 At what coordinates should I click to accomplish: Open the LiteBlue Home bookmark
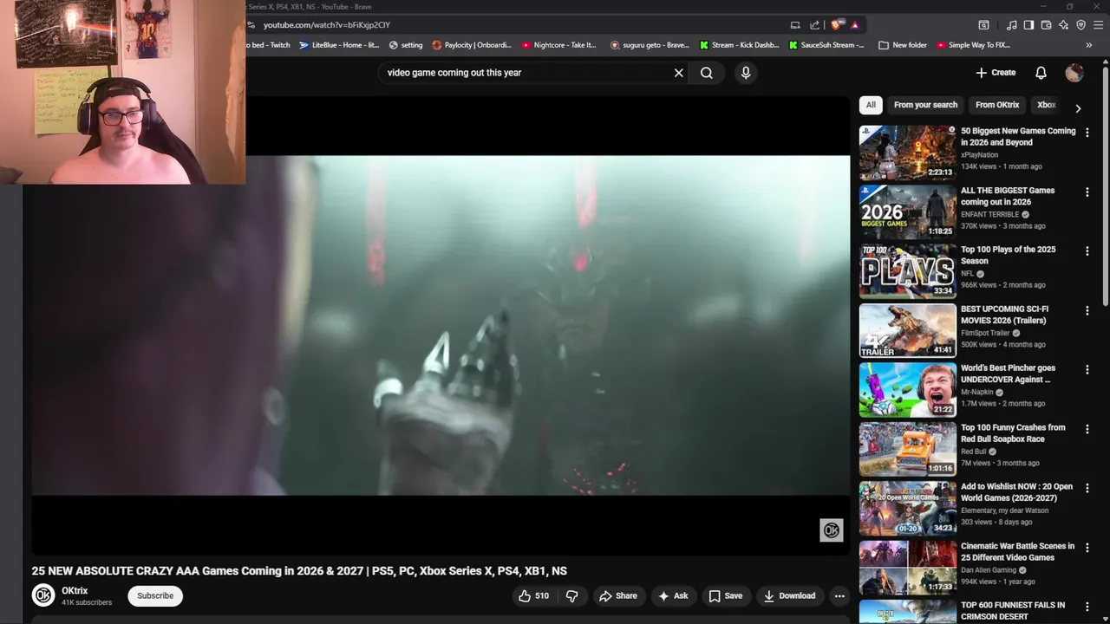[339, 45]
